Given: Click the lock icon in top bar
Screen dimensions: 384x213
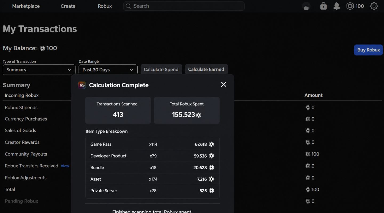Looking at the screenshot, I should [x=323, y=6].
